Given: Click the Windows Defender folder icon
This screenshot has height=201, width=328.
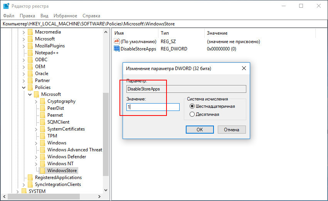Looking at the screenshot, I should [x=42, y=157].
